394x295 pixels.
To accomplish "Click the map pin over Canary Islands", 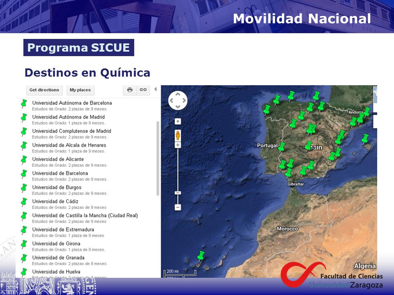I will point(201,256).
